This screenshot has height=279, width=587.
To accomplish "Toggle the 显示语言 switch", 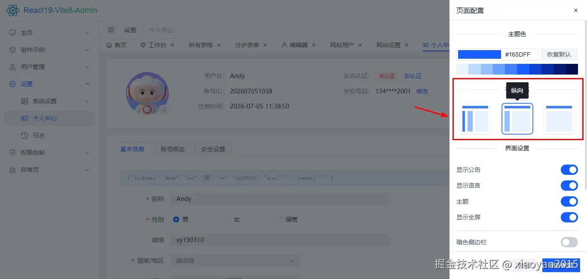I will click(569, 186).
